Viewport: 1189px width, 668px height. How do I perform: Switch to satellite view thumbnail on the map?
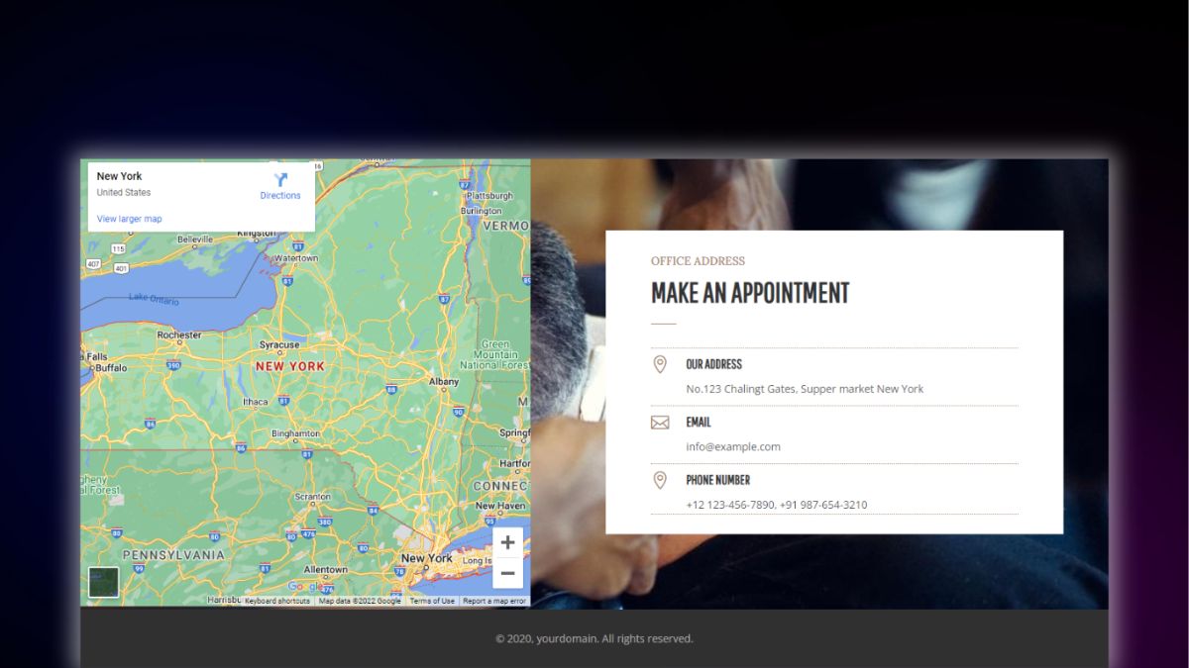pos(103,582)
